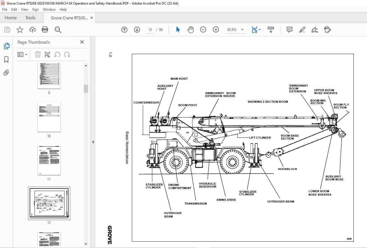The height and width of the screenshot is (248, 367).
Task: Click thumbnails scrollbar down arrow
Action: (x=86, y=244)
